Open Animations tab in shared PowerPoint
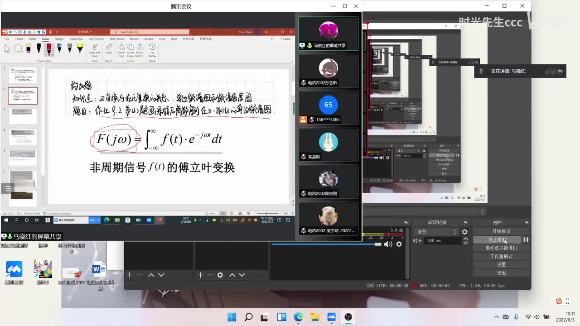580x326 pixels. click(97, 39)
